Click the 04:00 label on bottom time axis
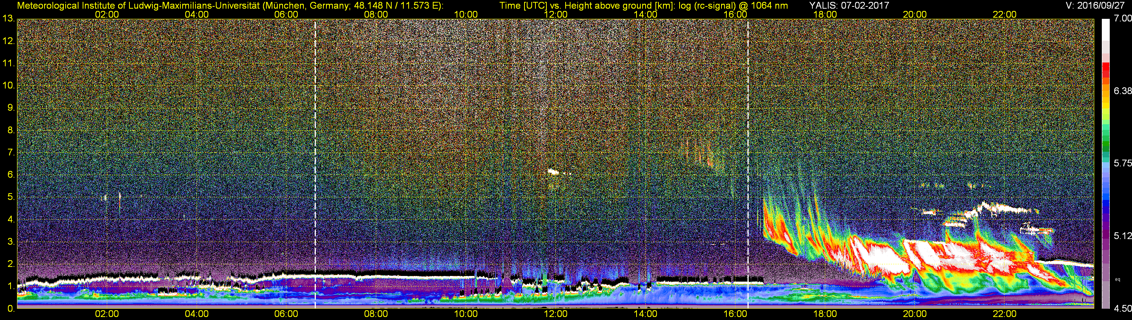 tap(197, 314)
